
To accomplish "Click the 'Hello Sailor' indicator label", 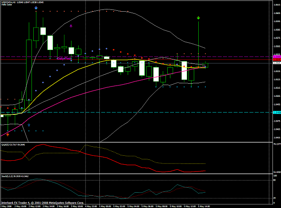I will click(x=7, y=5).
